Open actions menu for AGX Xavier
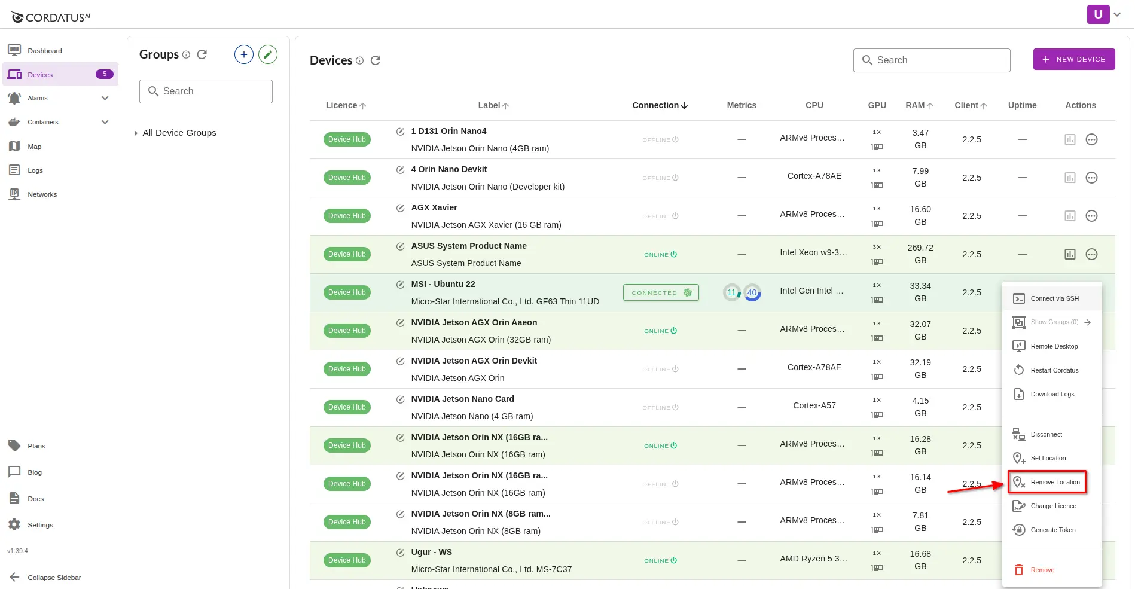The width and height of the screenshot is (1135, 589). click(x=1091, y=216)
